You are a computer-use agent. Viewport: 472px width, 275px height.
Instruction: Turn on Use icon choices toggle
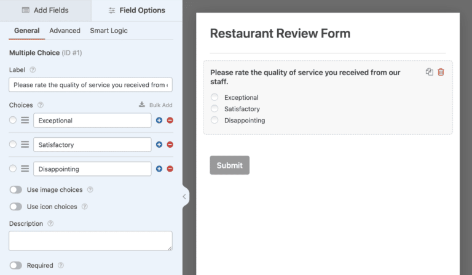(15, 207)
